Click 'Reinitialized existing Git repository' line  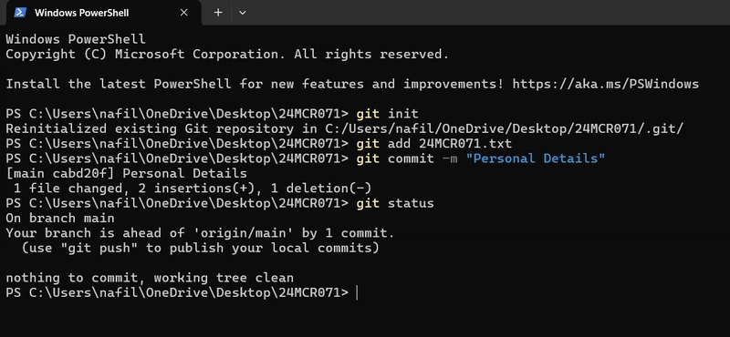tap(345, 128)
